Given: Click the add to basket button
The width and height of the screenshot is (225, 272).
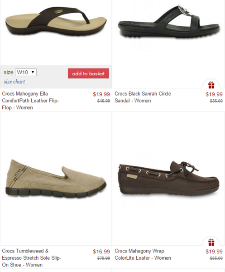Looking at the screenshot, I should coord(88,73).
